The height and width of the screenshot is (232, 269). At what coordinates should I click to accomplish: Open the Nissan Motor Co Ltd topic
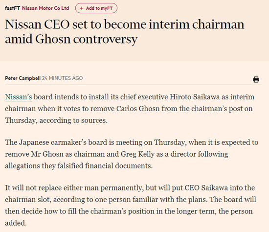coord(45,8)
